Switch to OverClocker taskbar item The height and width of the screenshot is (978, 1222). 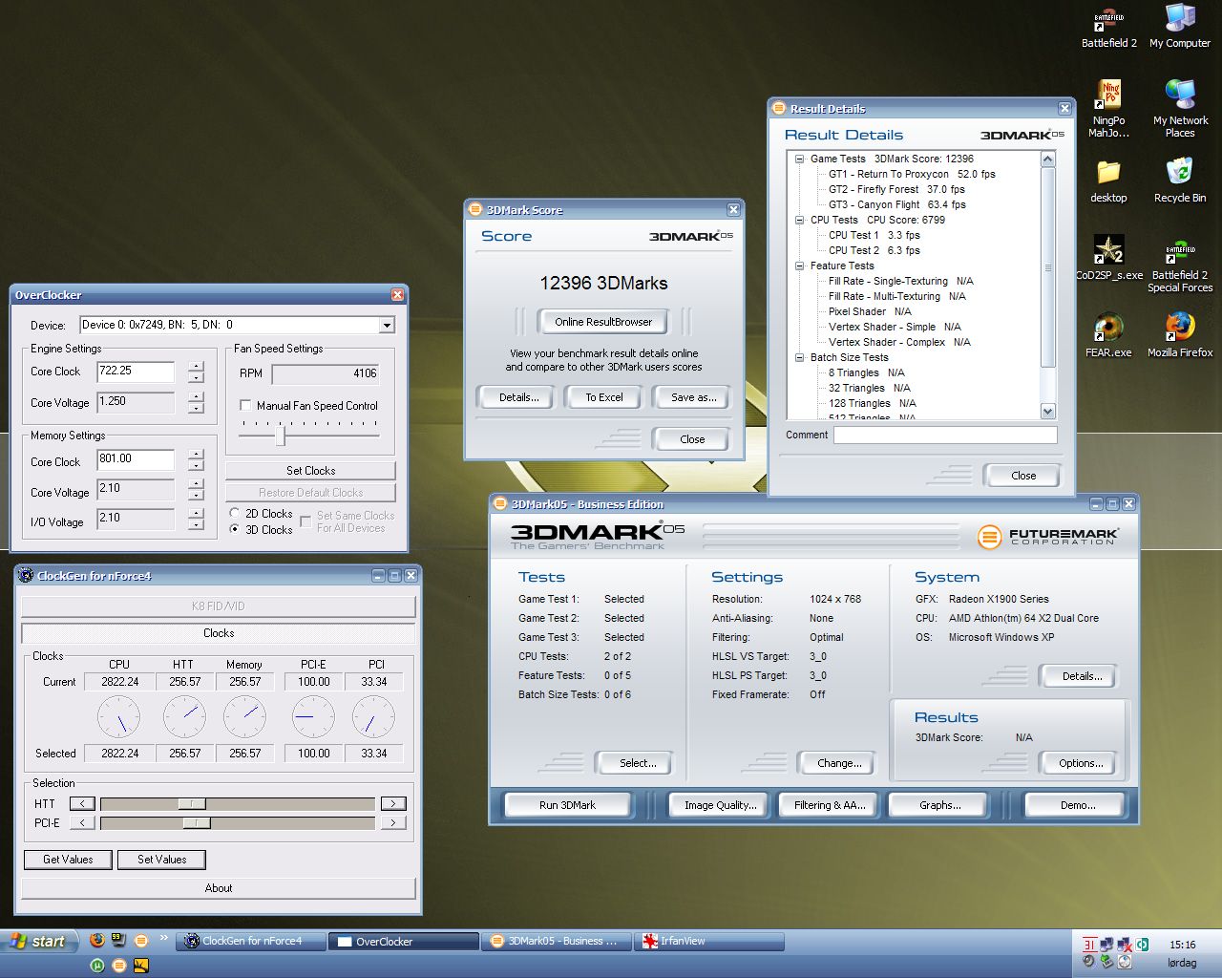click(404, 941)
